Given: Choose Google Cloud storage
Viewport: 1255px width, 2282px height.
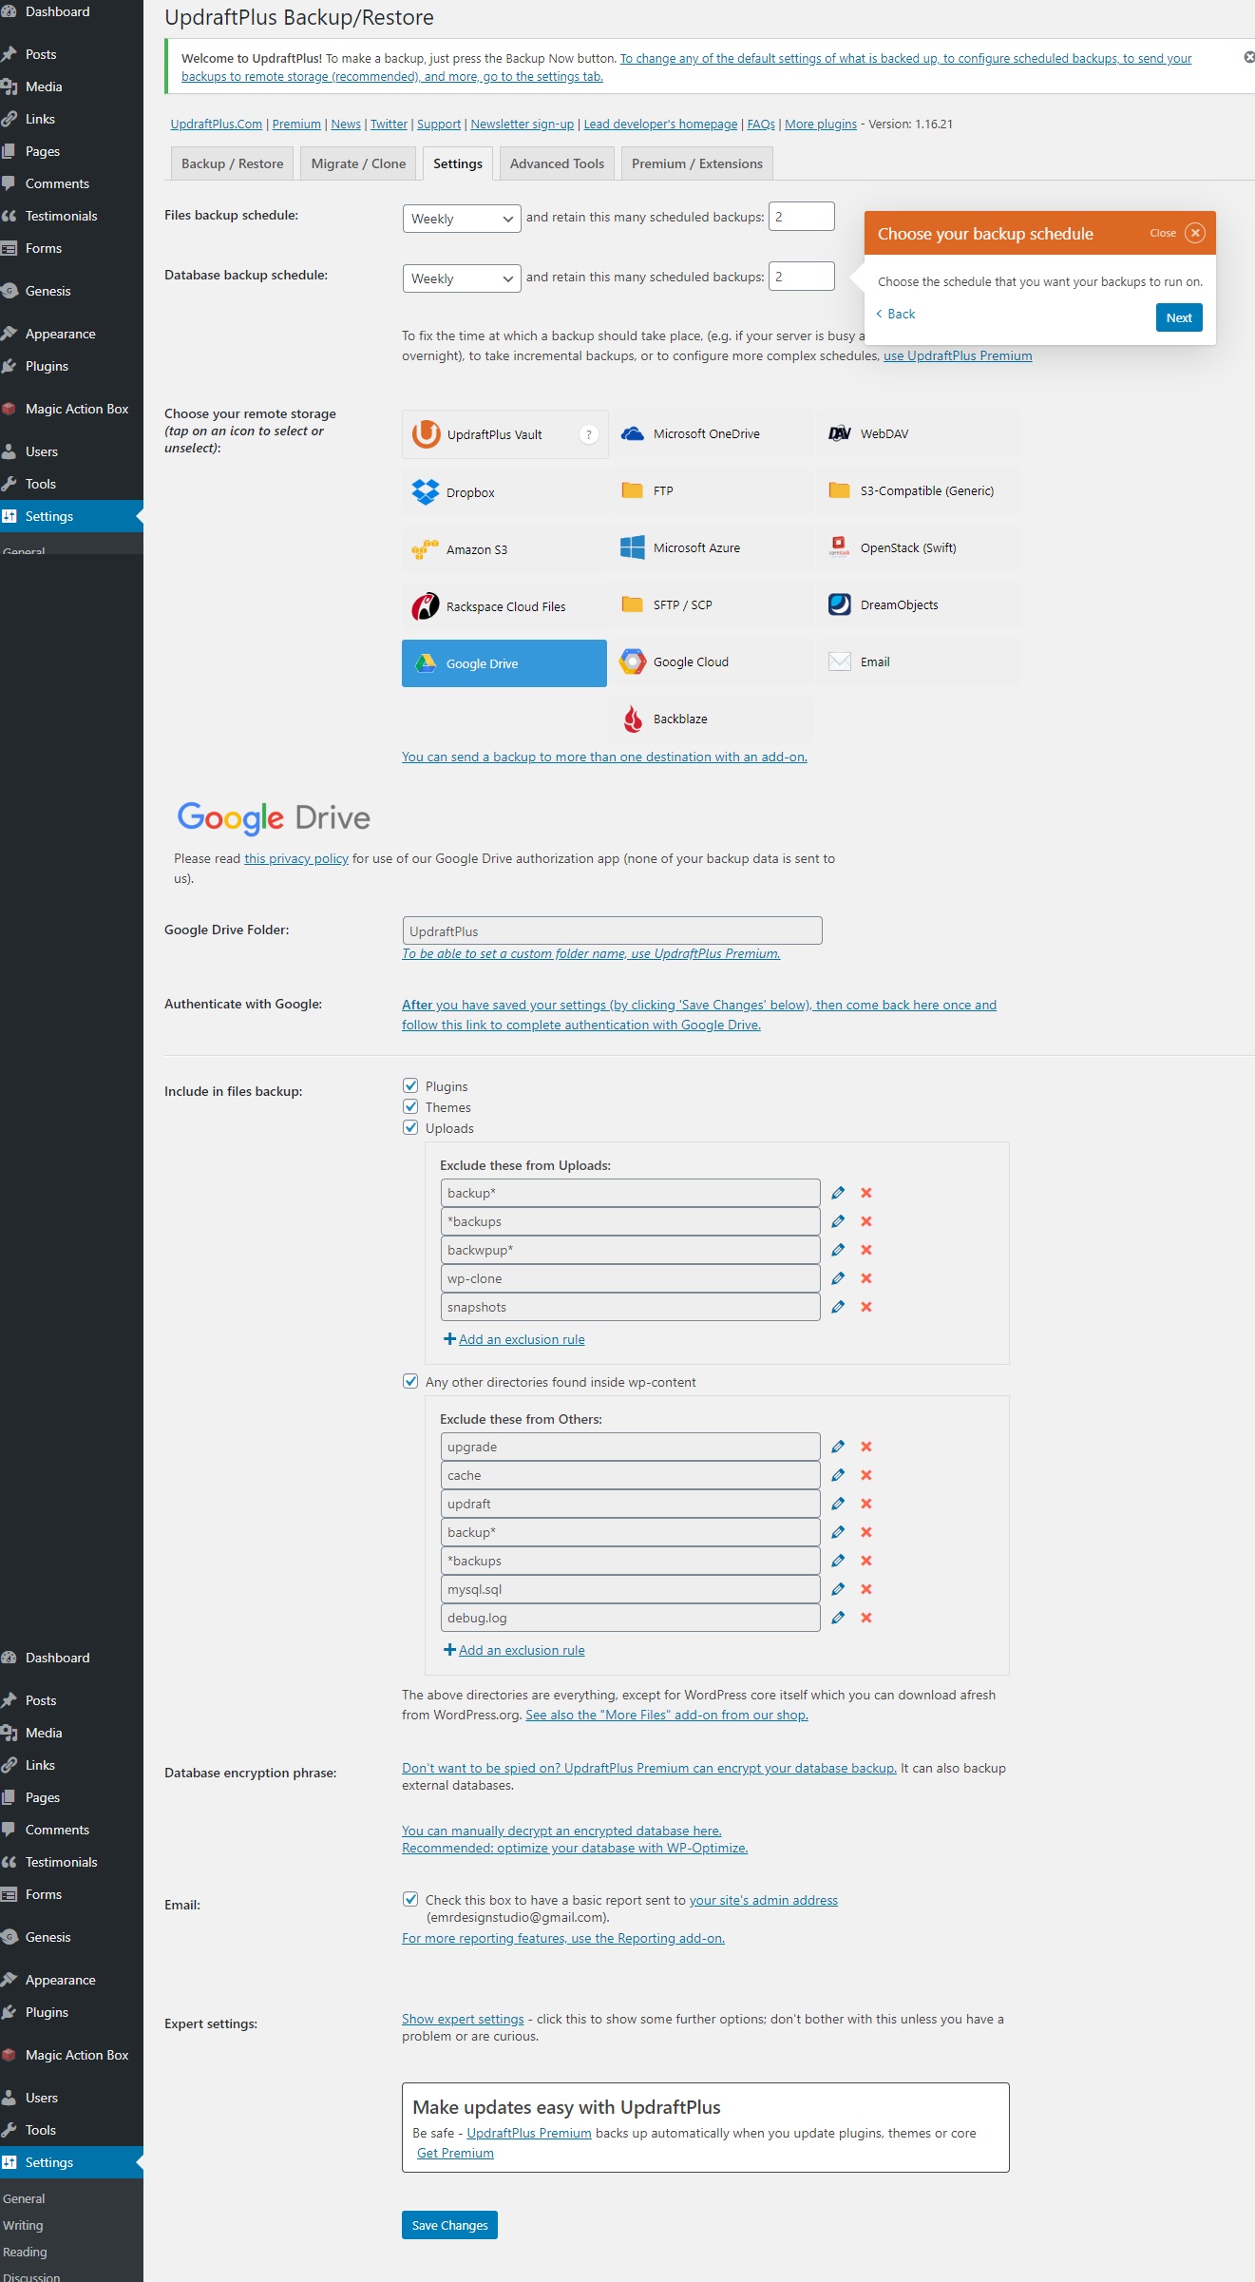Looking at the screenshot, I should pyautogui.click(x=712, y=662).
